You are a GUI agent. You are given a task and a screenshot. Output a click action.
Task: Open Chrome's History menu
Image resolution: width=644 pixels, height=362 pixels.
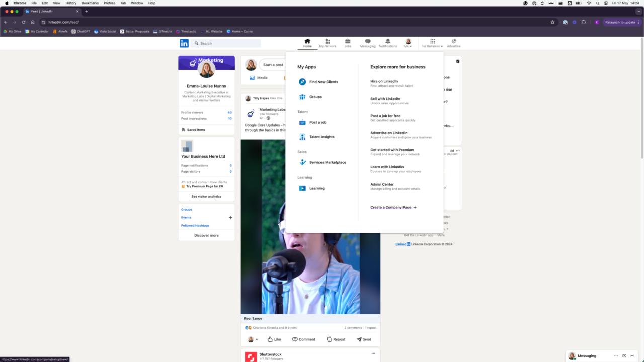(70, 2)
